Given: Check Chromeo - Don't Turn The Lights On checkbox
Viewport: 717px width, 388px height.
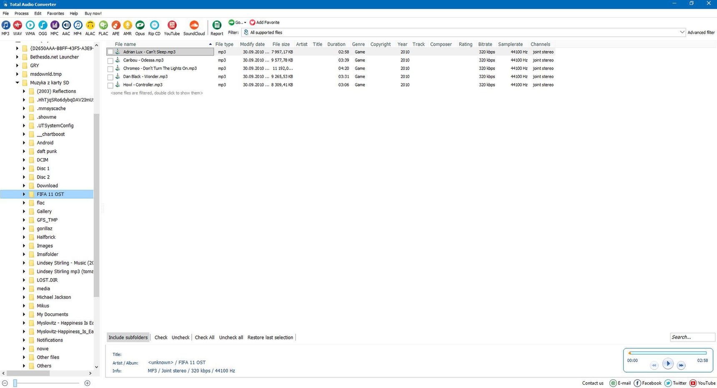Looking at the screenshot, I should 110,69.
